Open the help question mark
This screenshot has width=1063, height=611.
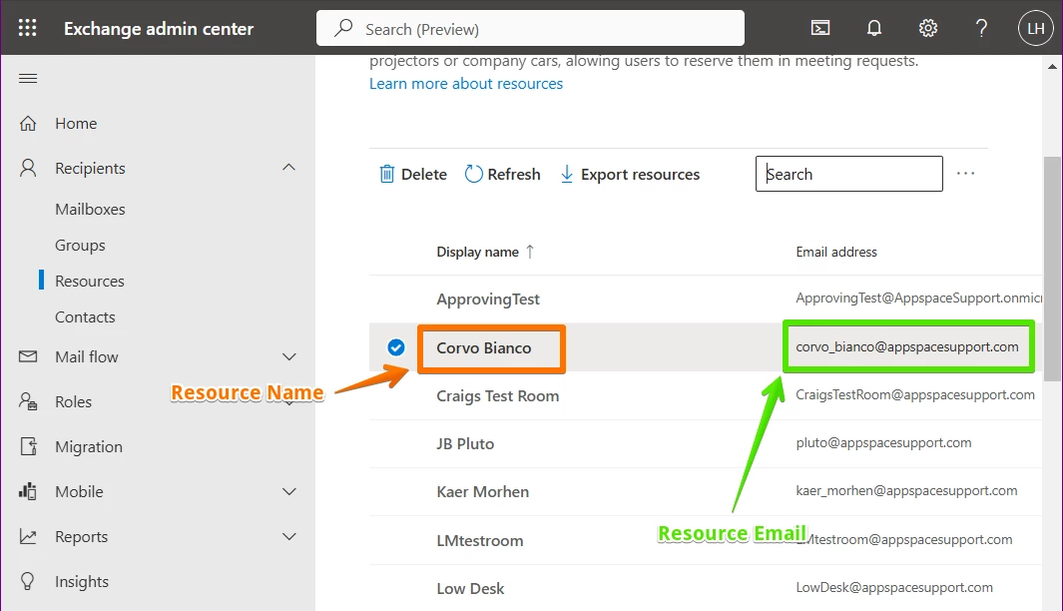[981, 28]
